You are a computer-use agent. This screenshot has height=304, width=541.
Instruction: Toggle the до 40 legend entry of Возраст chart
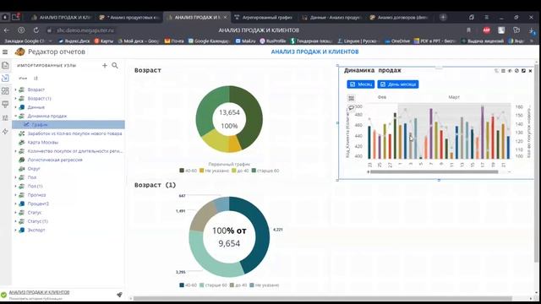coord(240,171)
